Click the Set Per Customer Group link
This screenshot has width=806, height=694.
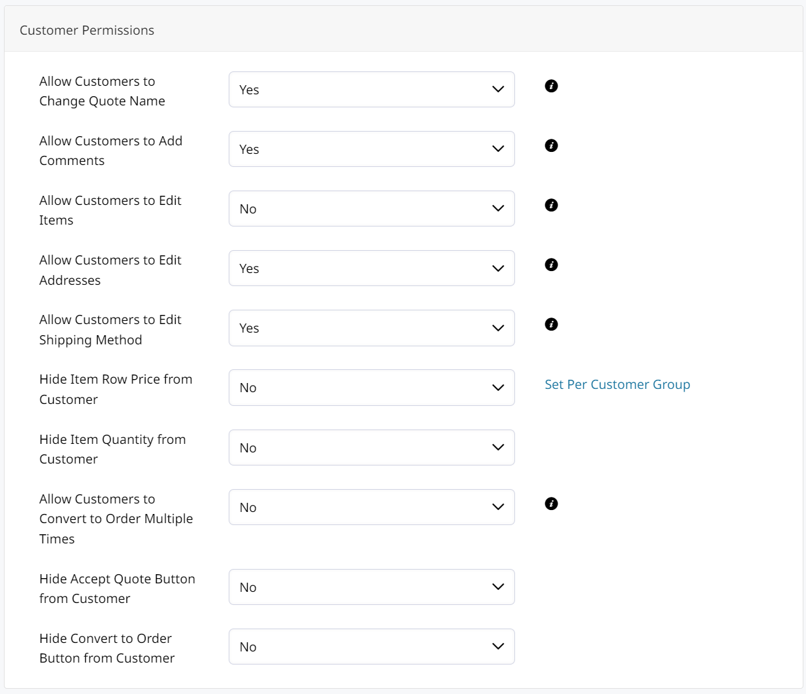[x=617, y=384]
